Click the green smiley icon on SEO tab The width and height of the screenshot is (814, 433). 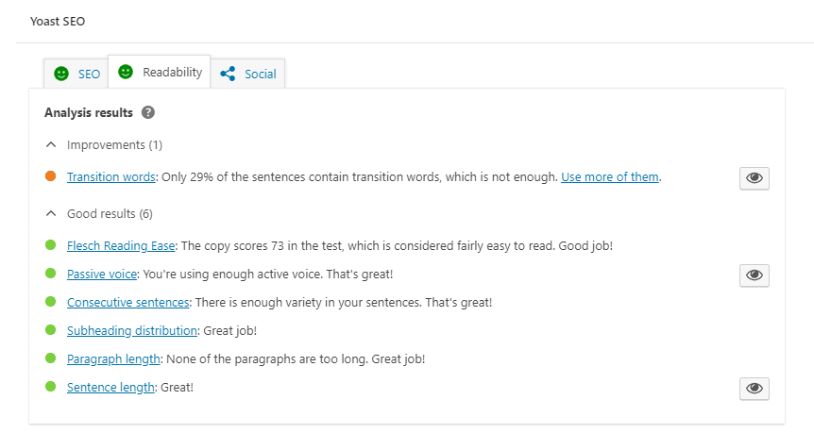[x=61, y=74]
